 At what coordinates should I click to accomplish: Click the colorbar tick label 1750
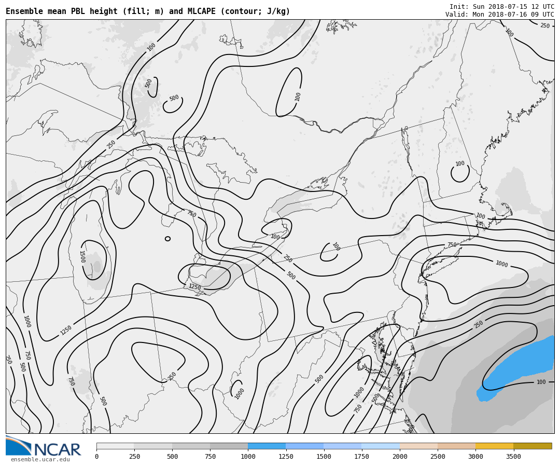pos(362,456)
